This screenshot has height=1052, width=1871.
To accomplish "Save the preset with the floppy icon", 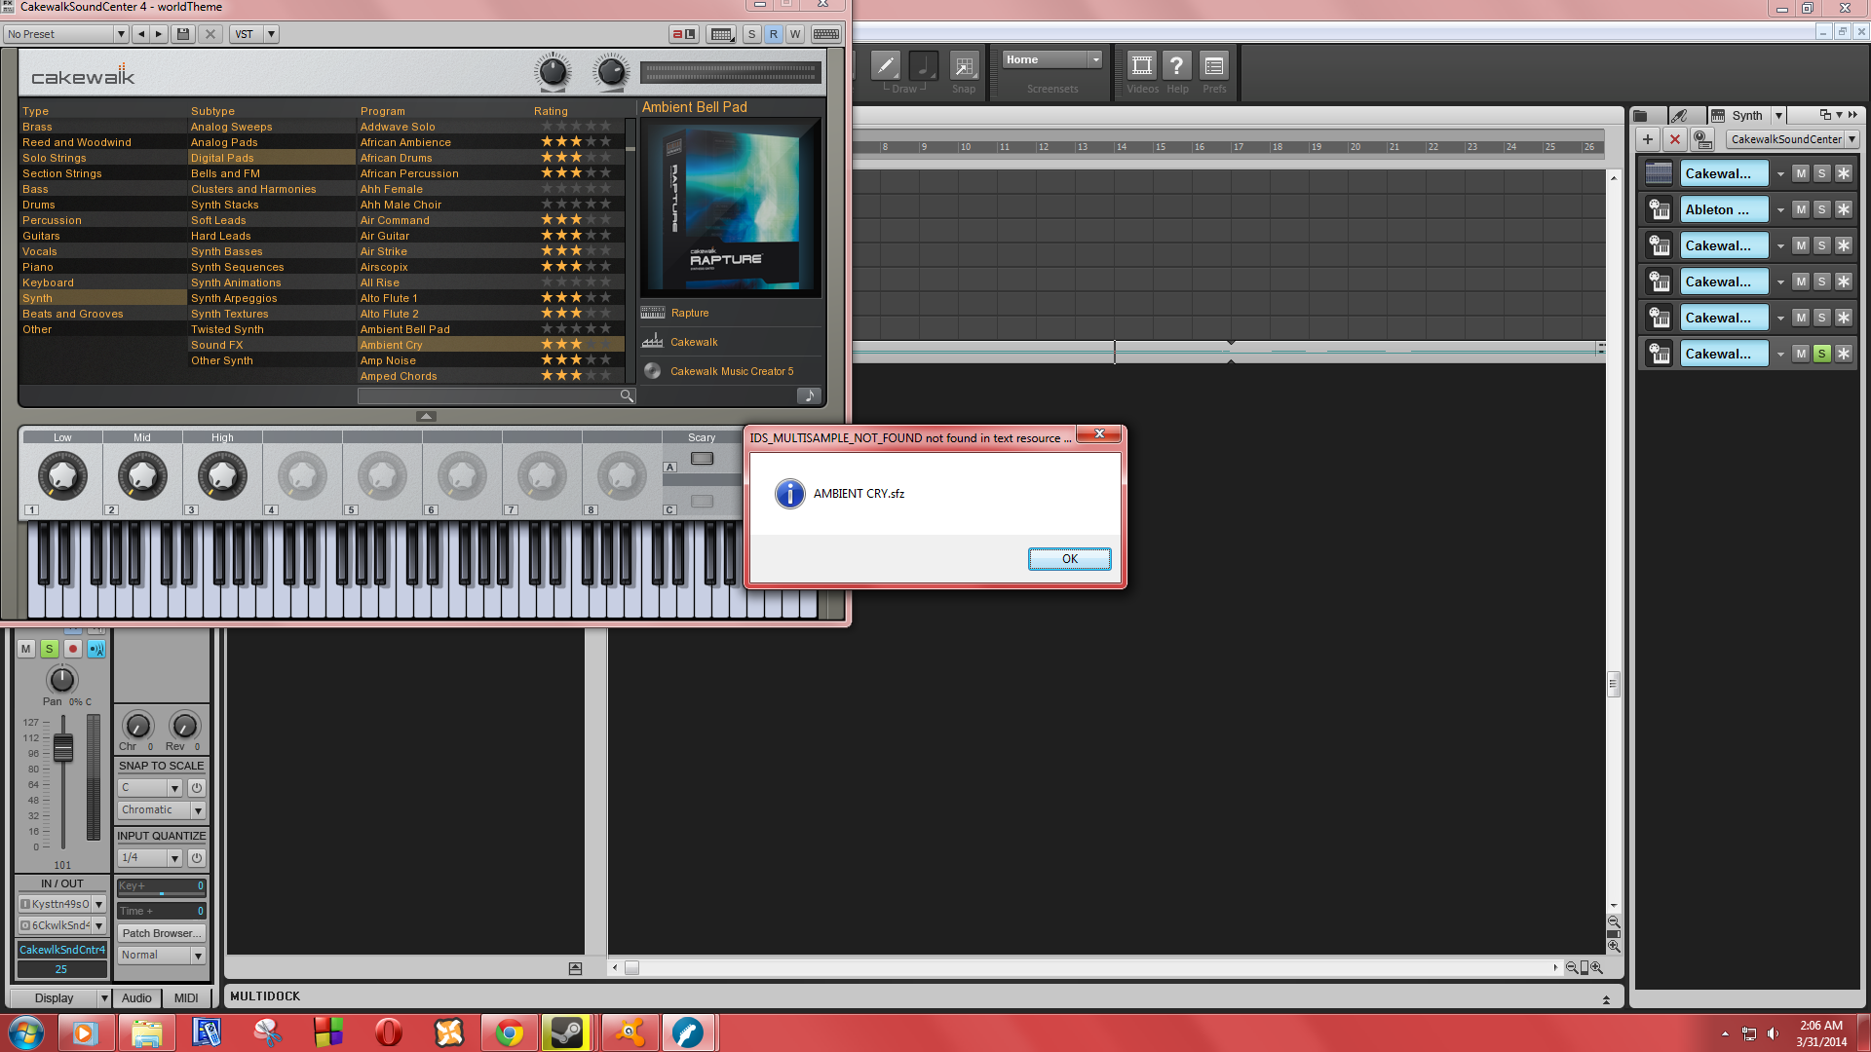I will click(182, 34).
